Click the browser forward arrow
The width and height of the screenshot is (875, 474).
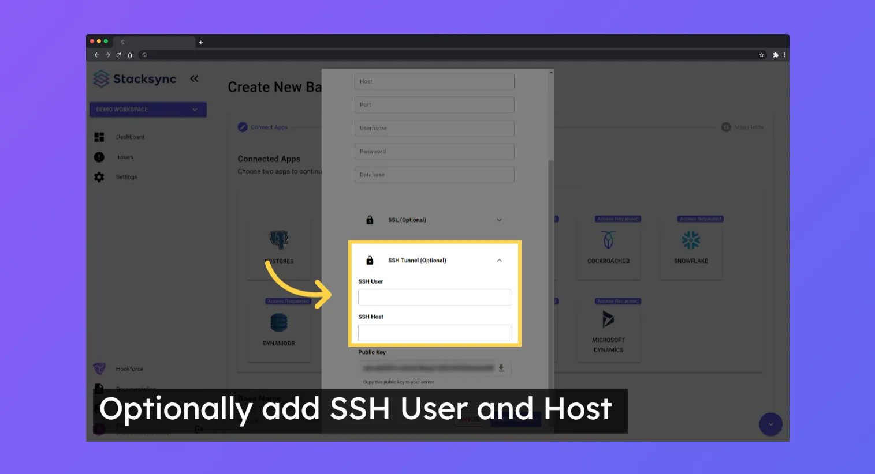click(x=107, y=55)
